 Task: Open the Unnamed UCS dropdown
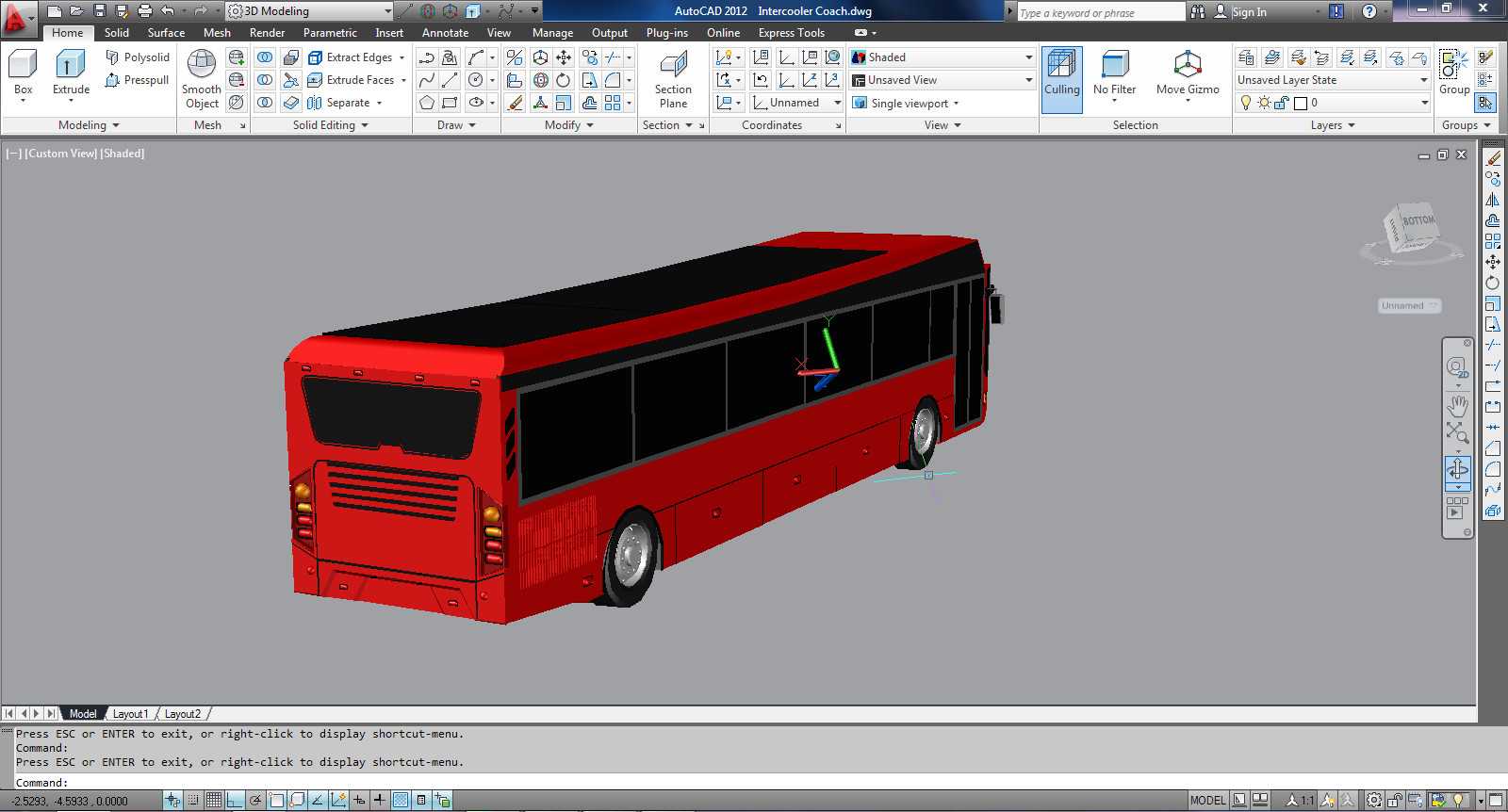tap(796, 103)
